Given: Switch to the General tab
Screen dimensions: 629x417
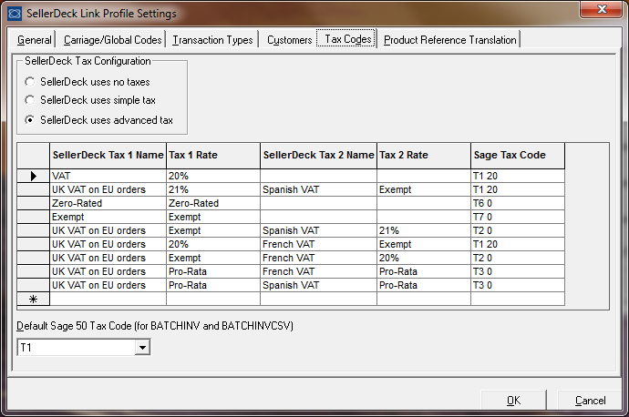Looking at the screenshot, I should [x=35, y=40].
